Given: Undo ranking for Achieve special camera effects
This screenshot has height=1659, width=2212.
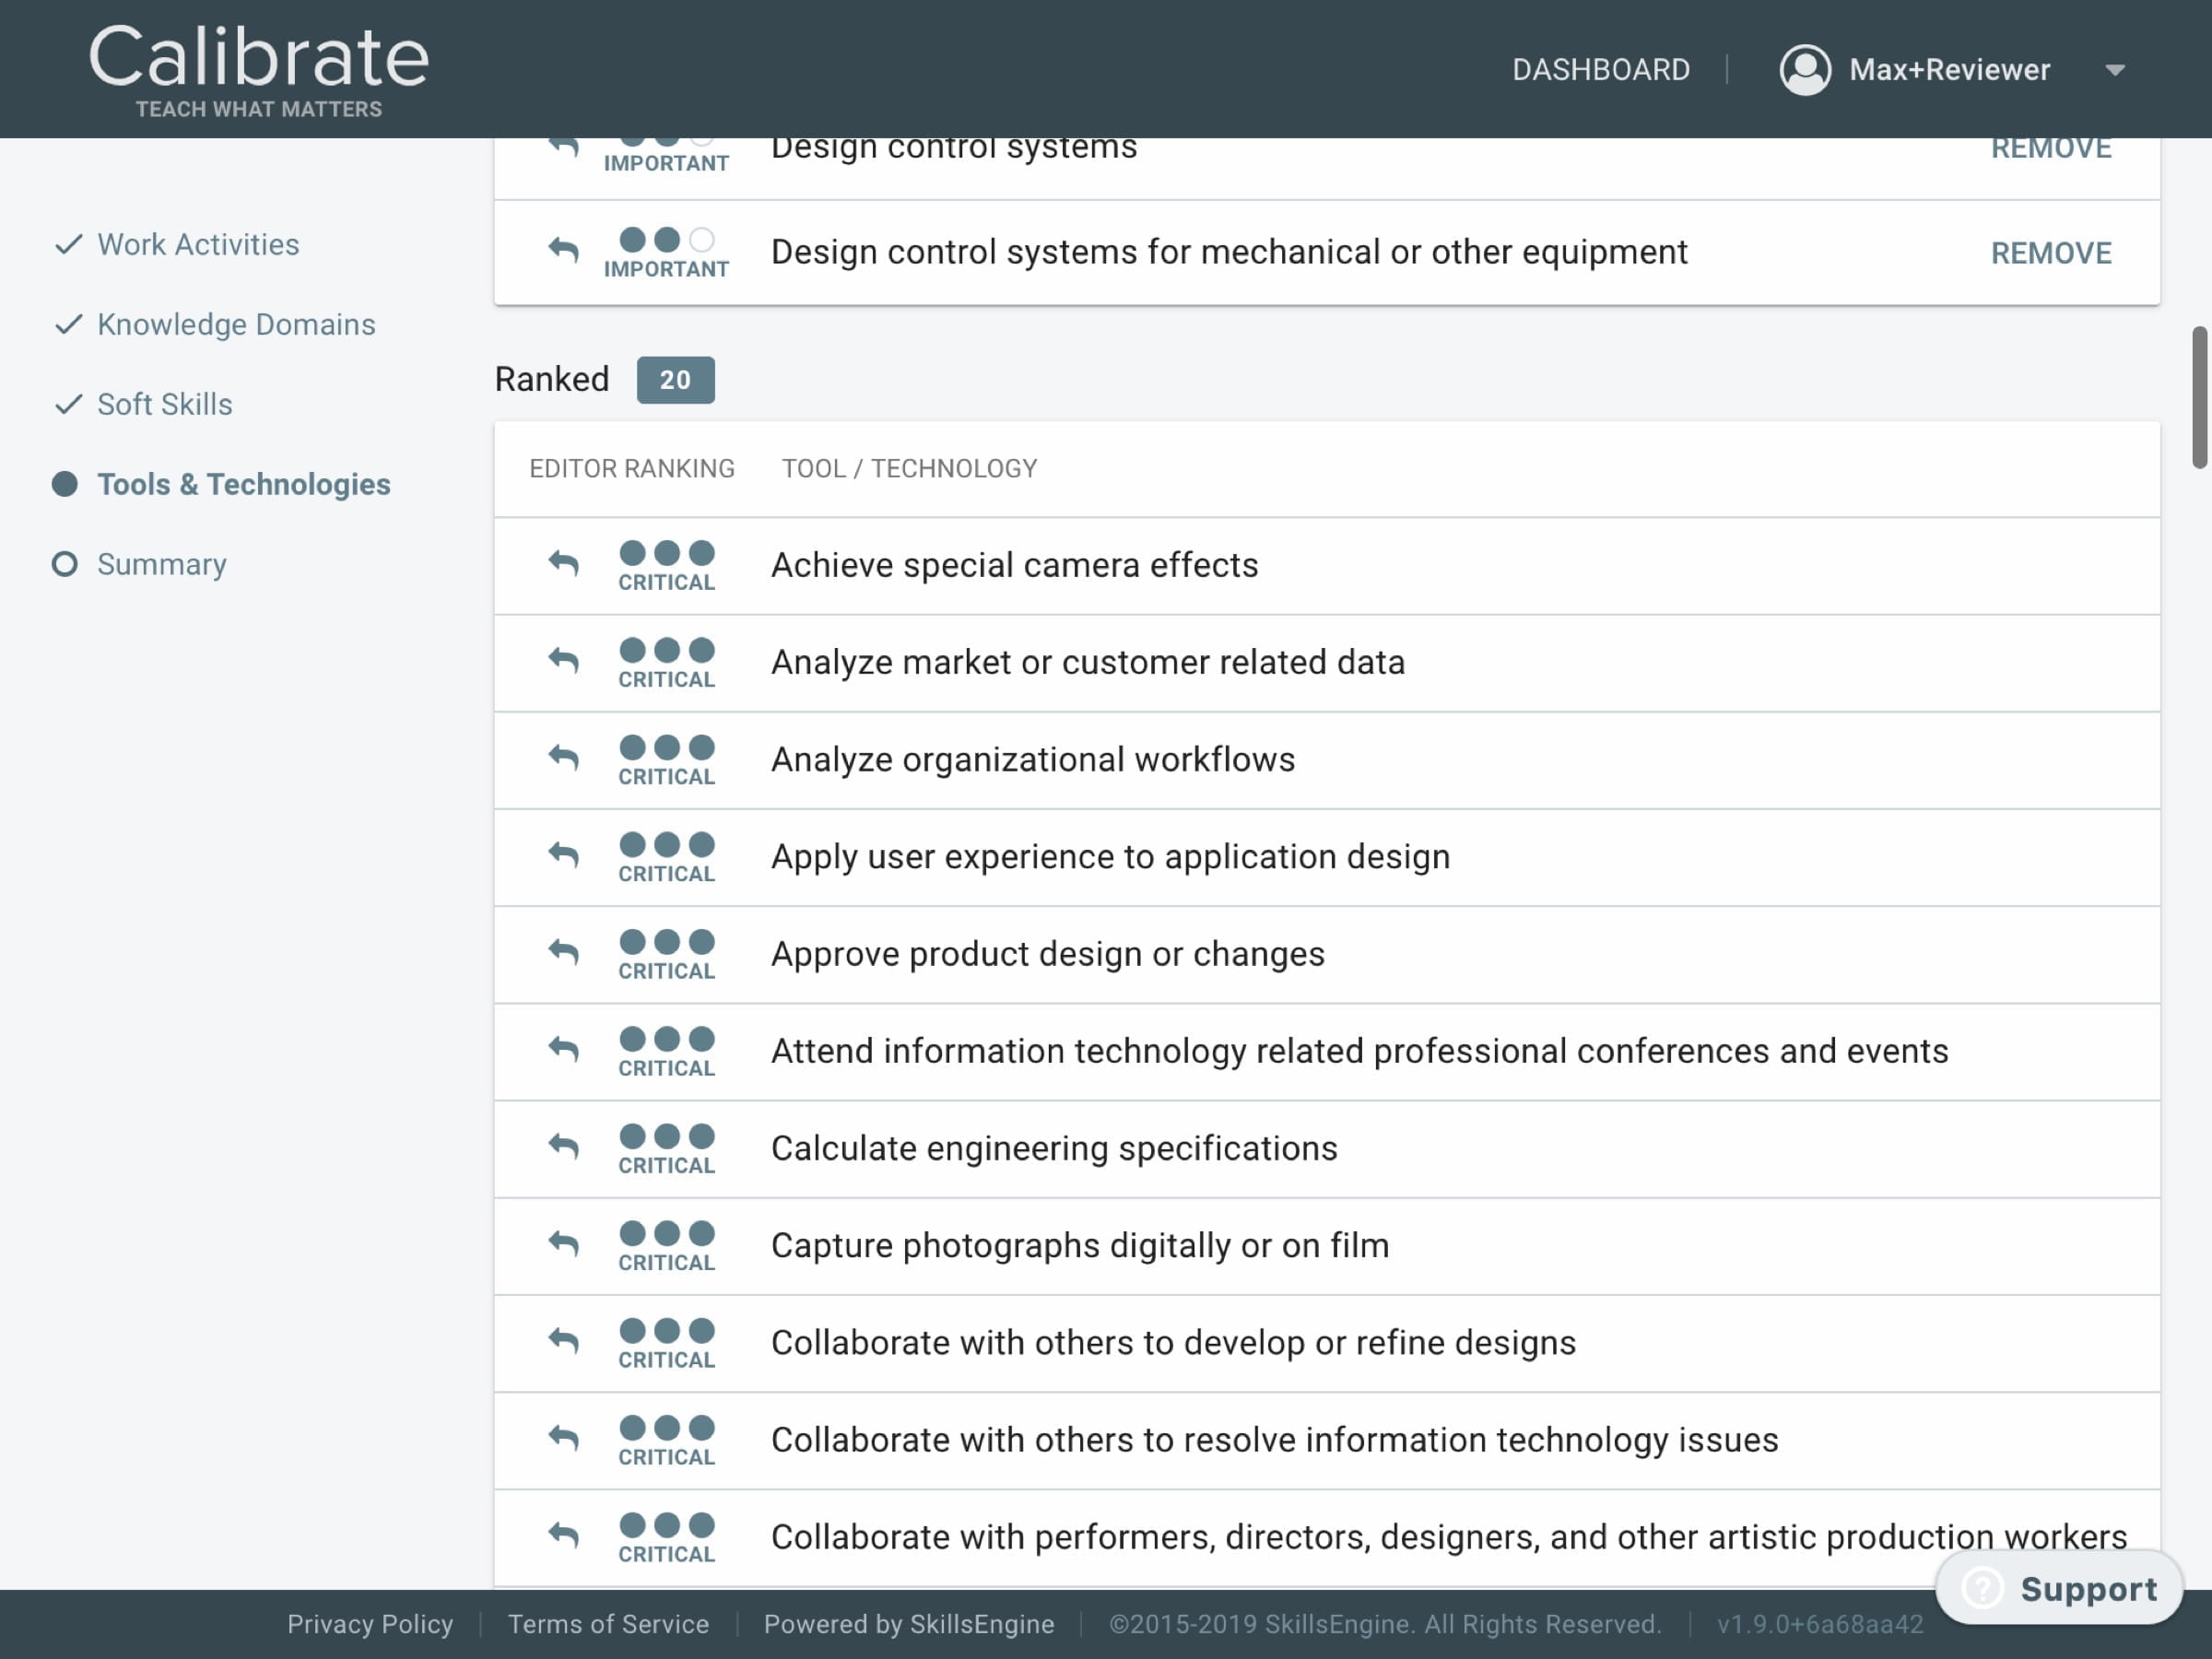Looking at the screenshot, I should coord(563,564).
